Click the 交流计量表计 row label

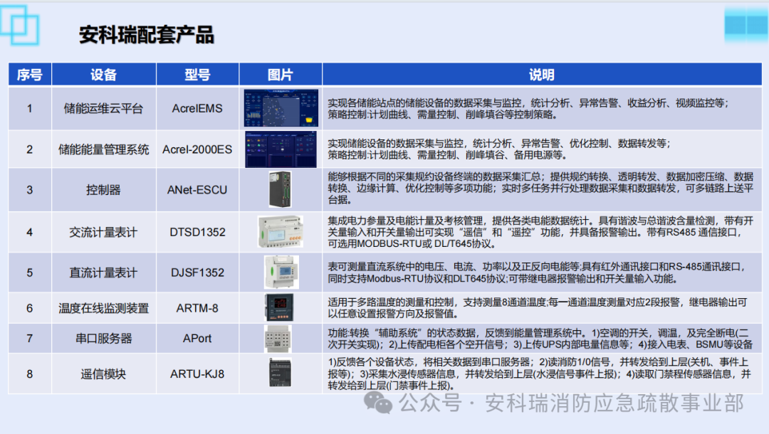click(103, 231)
